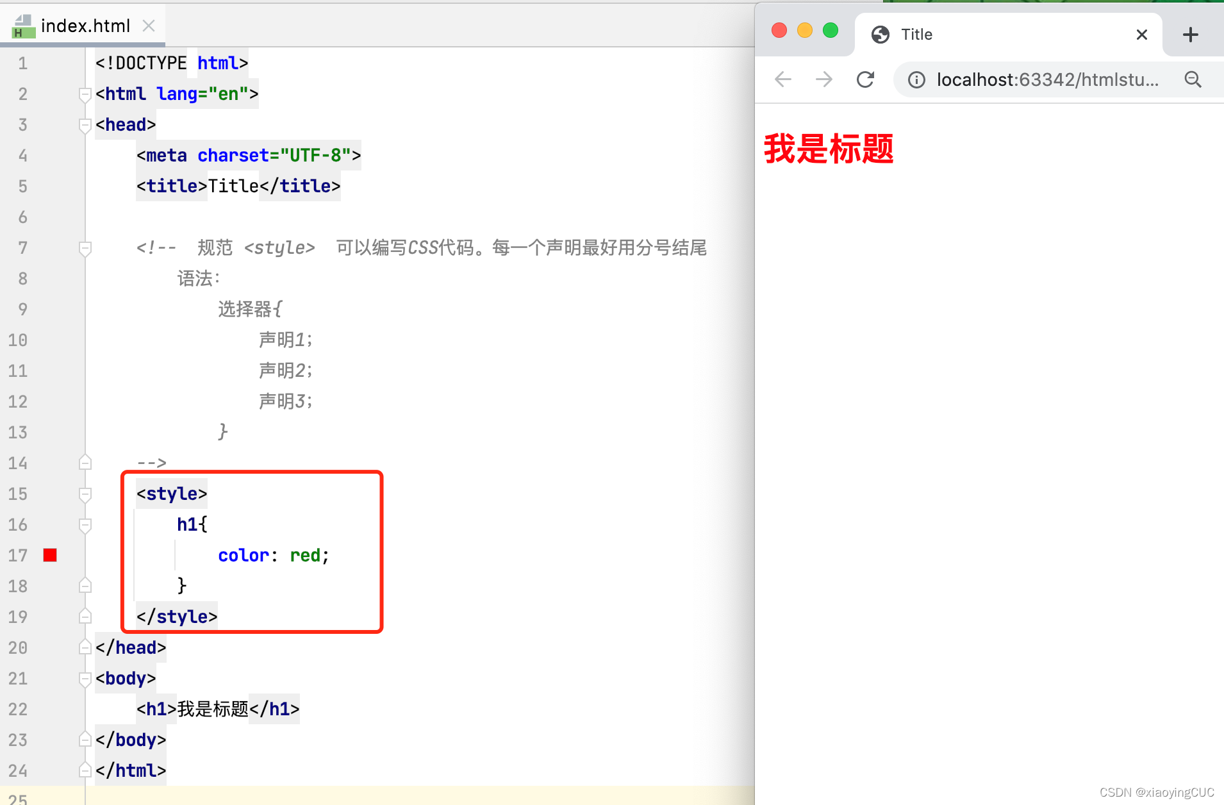Screen dimensions: 1224x805
Task: Open the red color swatch in gutter line 17
Action: click(x=50, y=555)
